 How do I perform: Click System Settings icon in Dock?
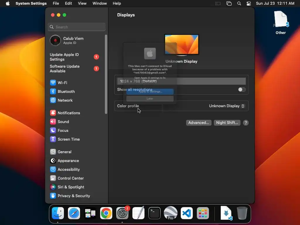pos(122,213)
